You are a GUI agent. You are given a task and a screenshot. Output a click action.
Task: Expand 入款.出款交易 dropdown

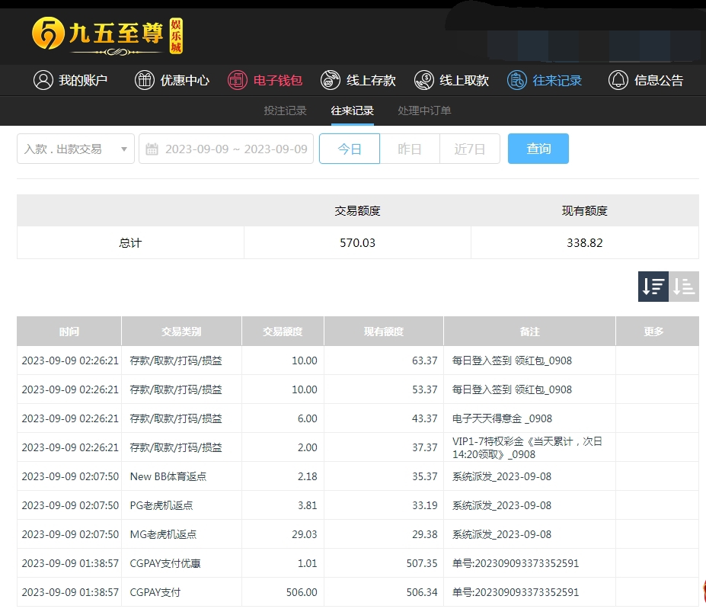point(75,149)
